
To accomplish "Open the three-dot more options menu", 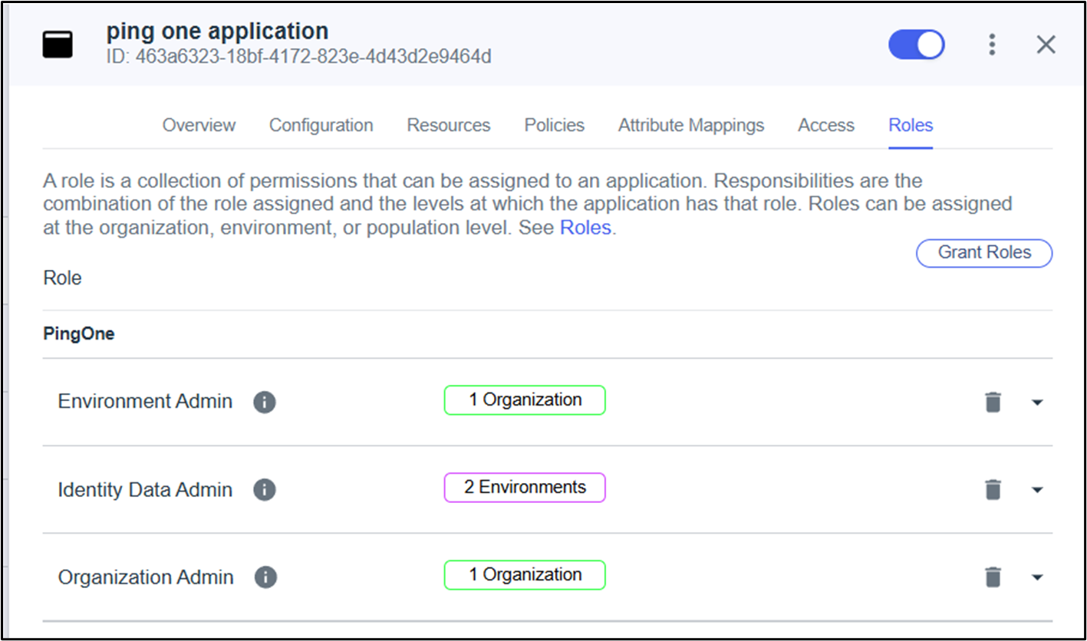I will (x=992, y=44).
